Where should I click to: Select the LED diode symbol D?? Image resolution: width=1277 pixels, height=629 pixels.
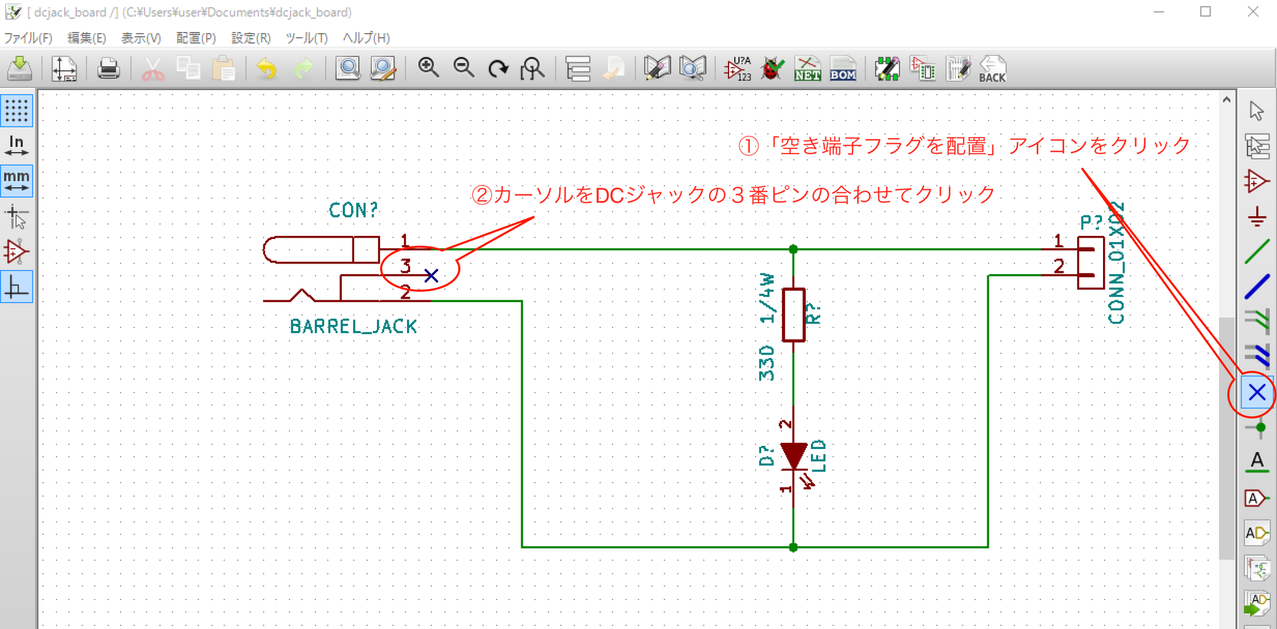(793, 456)
